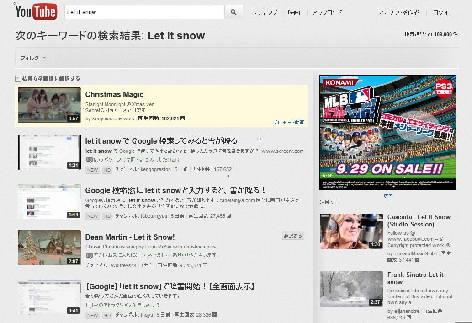472x323 pixels.
Task: Click the 翻訳する button
Action: [293, 236]
